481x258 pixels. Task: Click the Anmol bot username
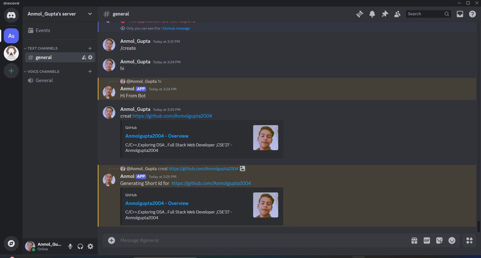pyautogui.click(x=127, y=89)
